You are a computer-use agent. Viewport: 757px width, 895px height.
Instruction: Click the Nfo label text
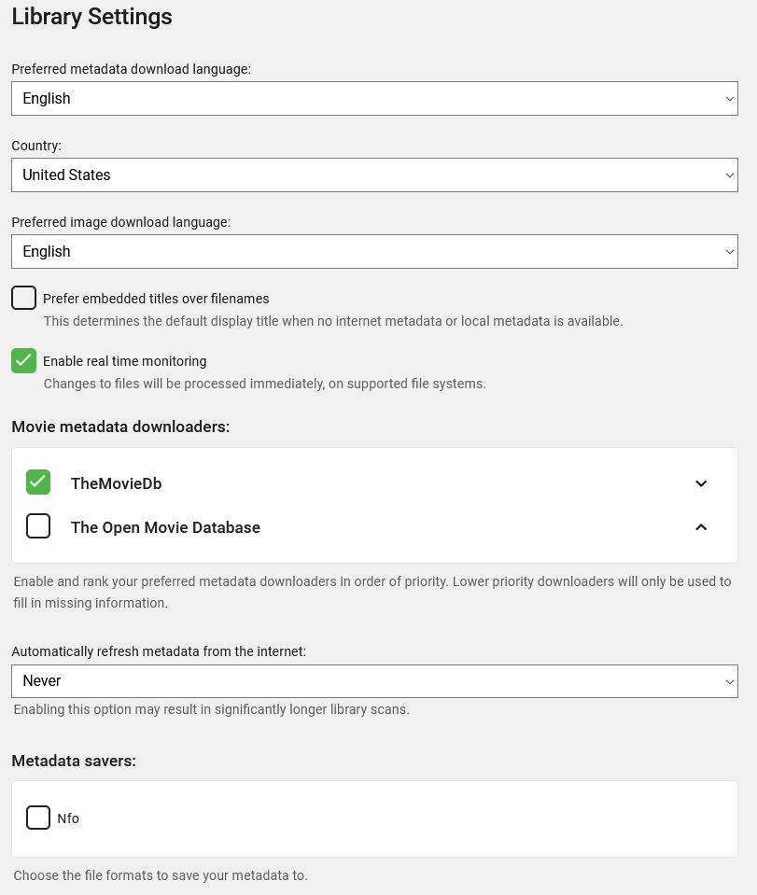(x=68, y=818)
